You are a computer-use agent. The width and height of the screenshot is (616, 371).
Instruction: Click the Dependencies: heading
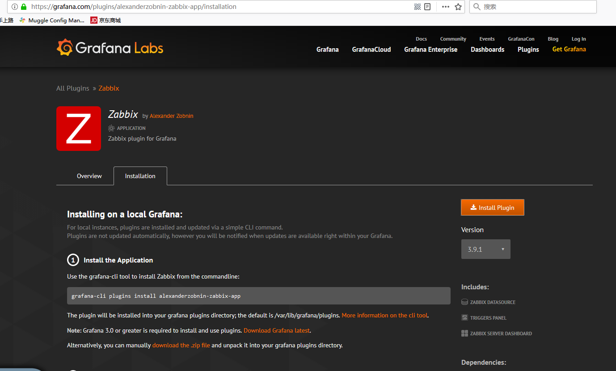point(484,363)
